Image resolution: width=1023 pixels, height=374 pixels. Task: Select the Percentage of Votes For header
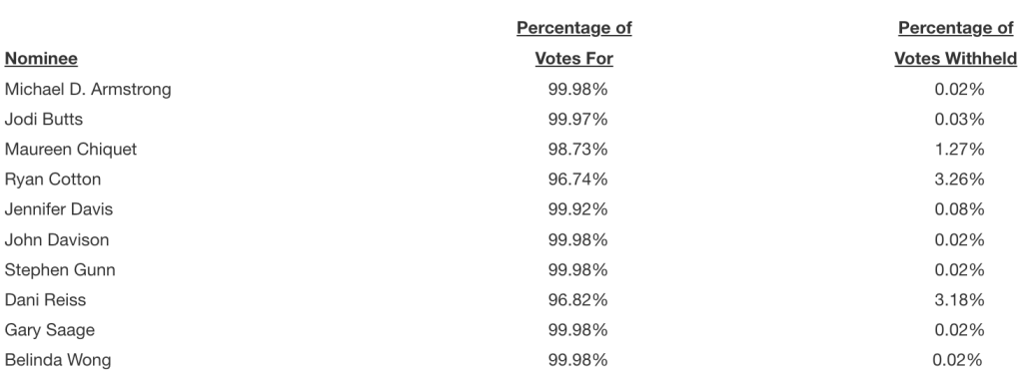(574, 43)
